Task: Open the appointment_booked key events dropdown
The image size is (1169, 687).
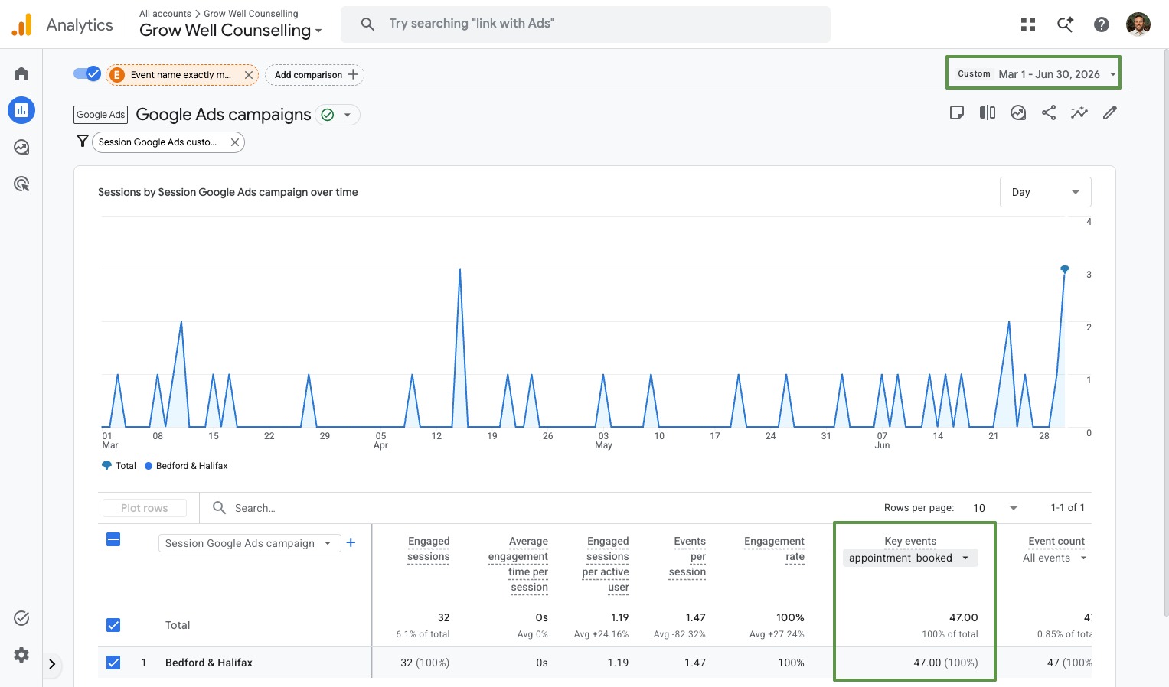Action: [909, 558]
